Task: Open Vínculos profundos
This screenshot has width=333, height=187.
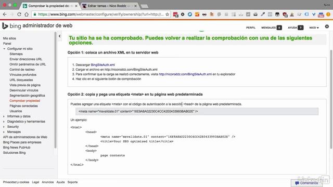Action: [x=23, y=75]
